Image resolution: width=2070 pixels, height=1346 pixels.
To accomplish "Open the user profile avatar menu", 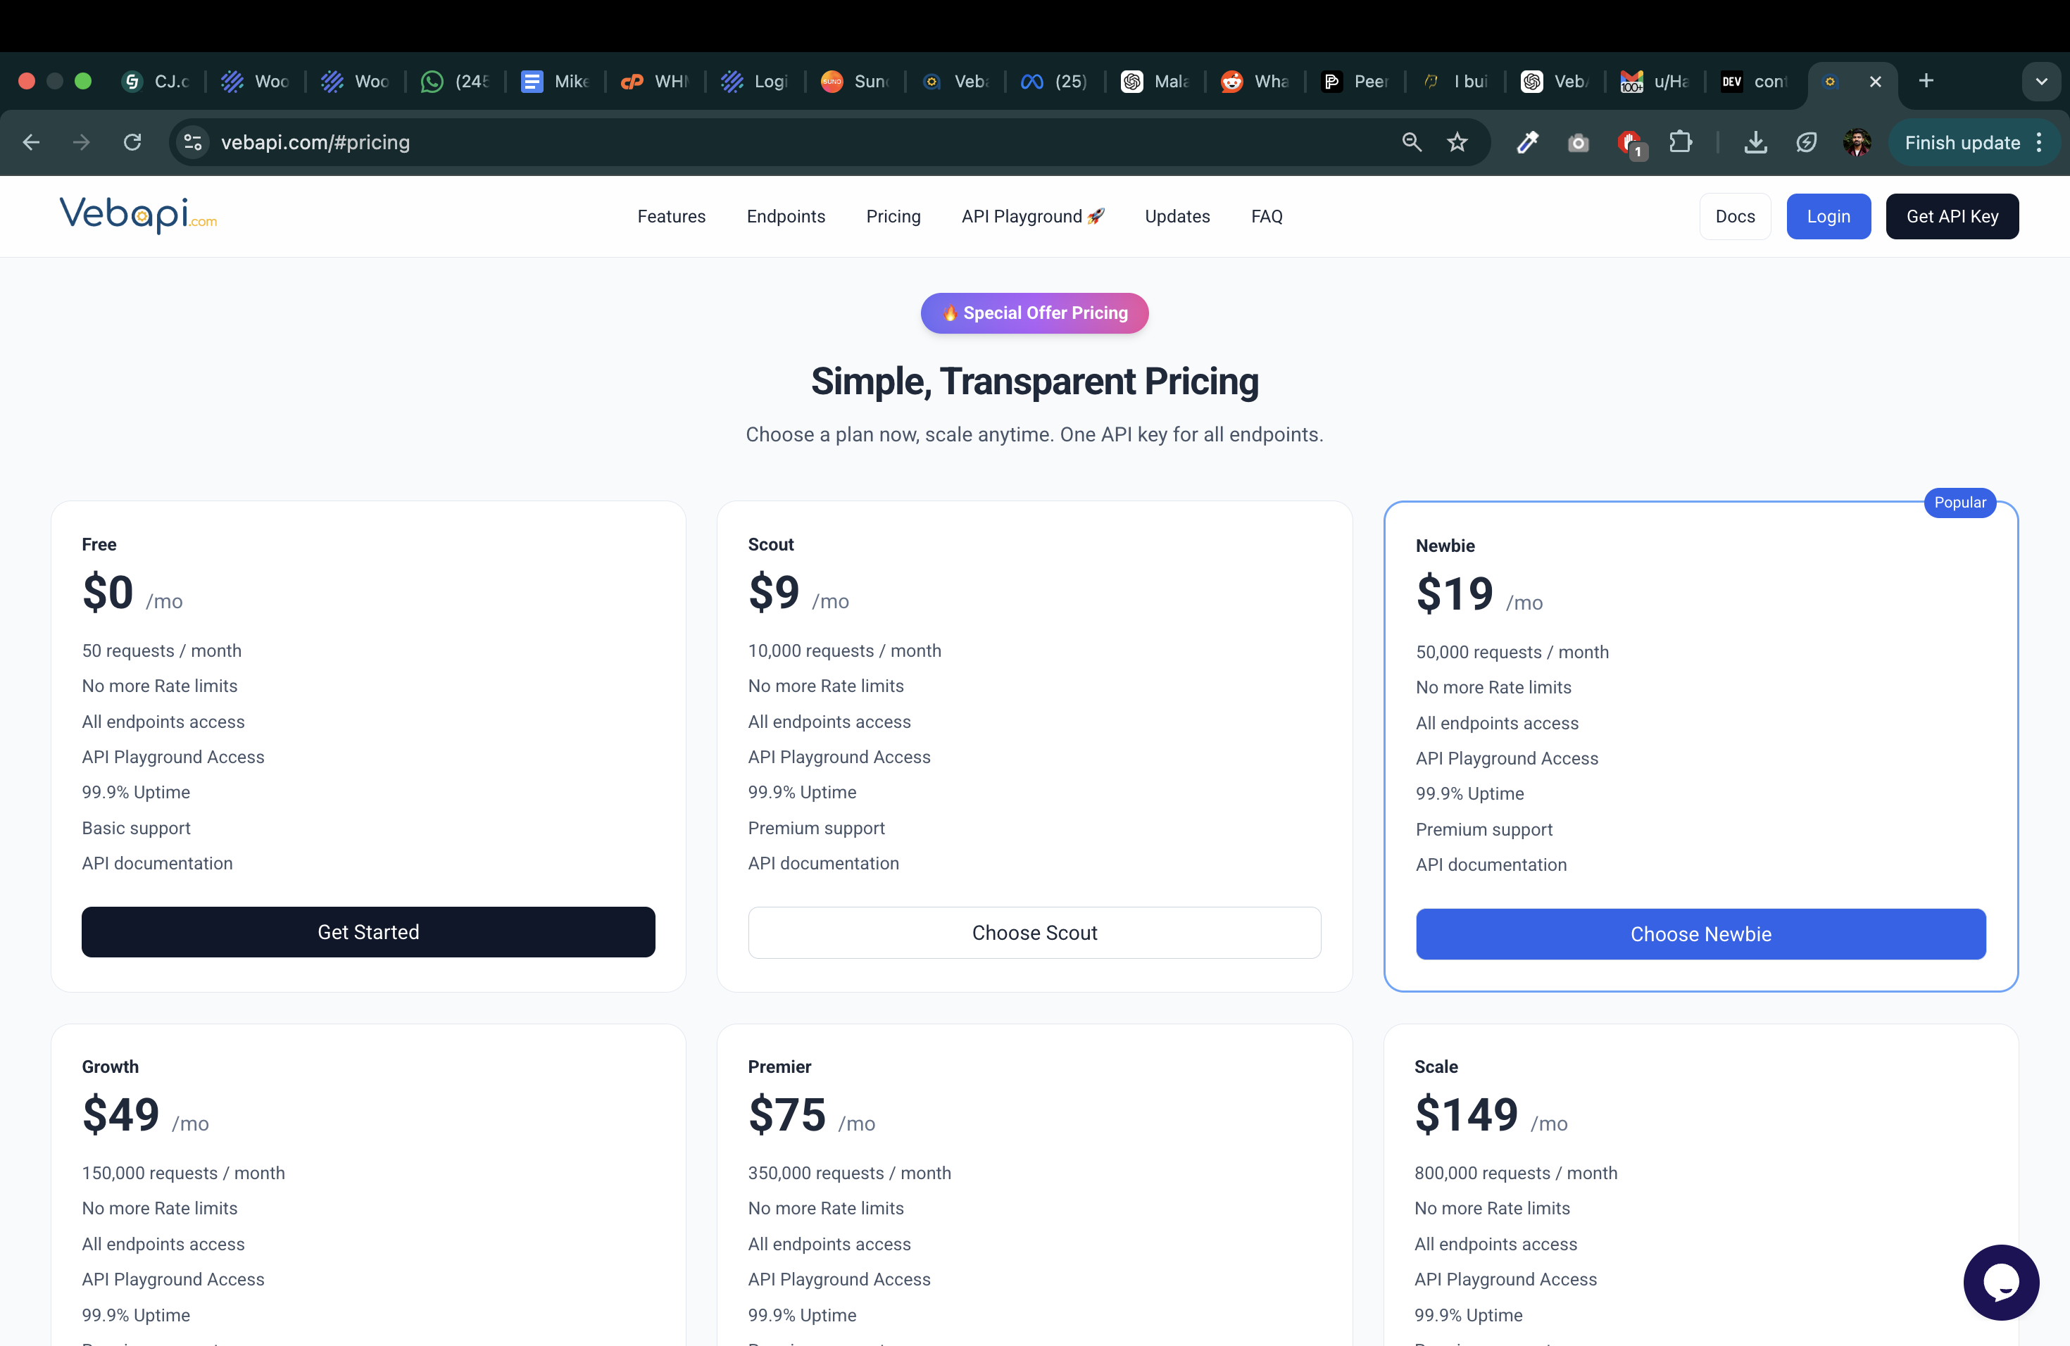I will [x=1856, y=143].
